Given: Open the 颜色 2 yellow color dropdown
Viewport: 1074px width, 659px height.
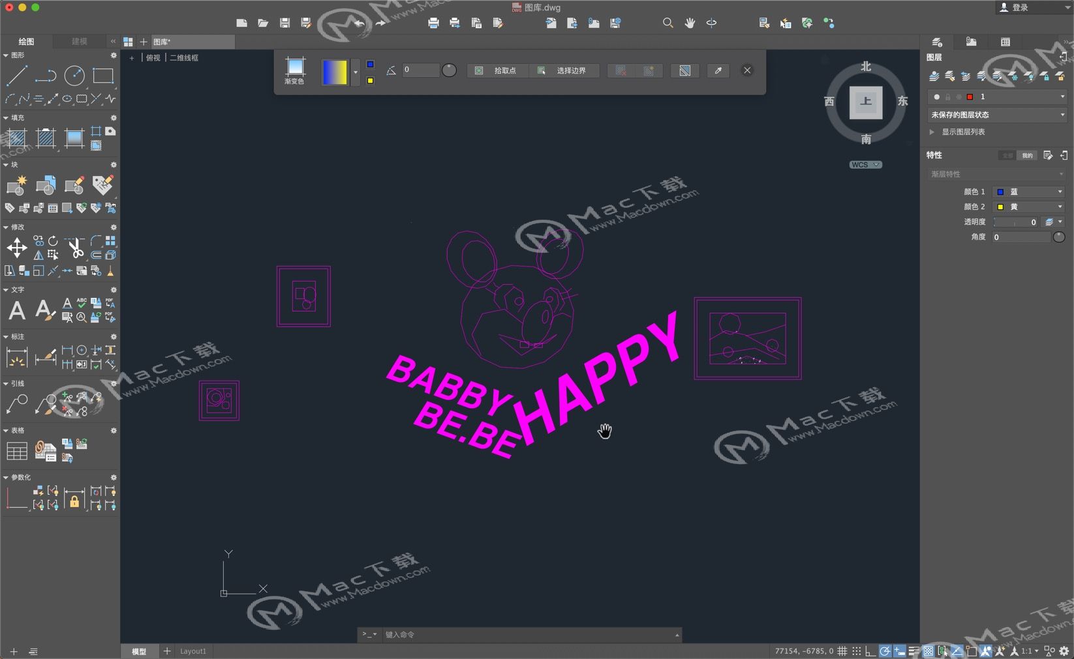Looking at the screenshot, I should pos(1029,207).
